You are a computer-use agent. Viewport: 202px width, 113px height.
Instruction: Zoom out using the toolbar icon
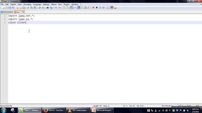point(59,8)
